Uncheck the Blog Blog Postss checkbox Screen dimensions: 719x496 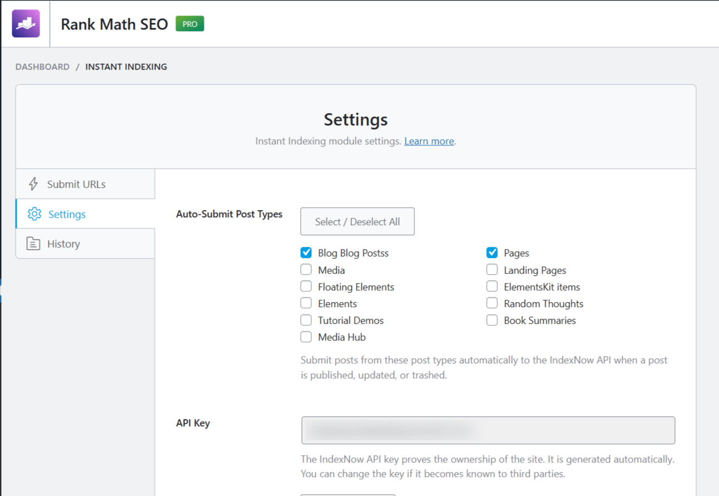(x=306, y=252)
